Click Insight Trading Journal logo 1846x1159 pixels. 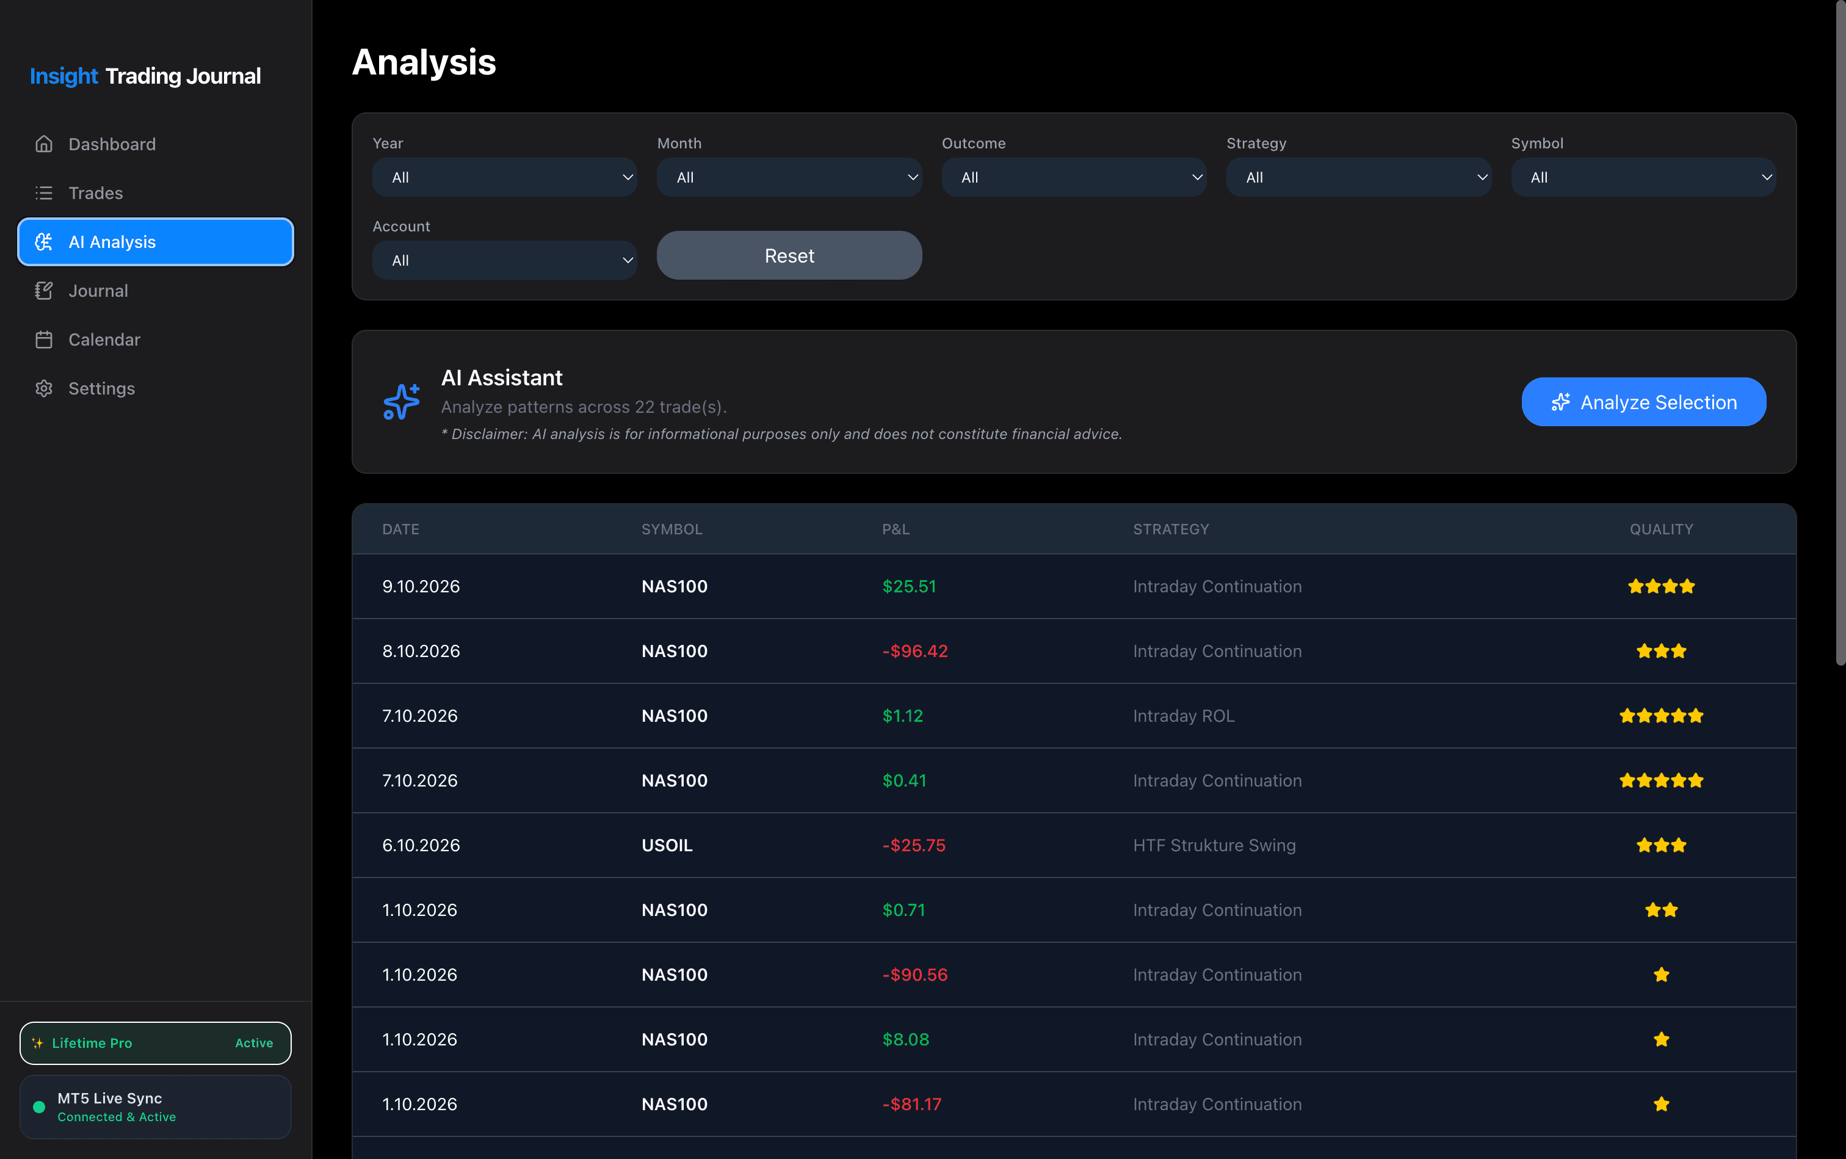click(145, 76)
